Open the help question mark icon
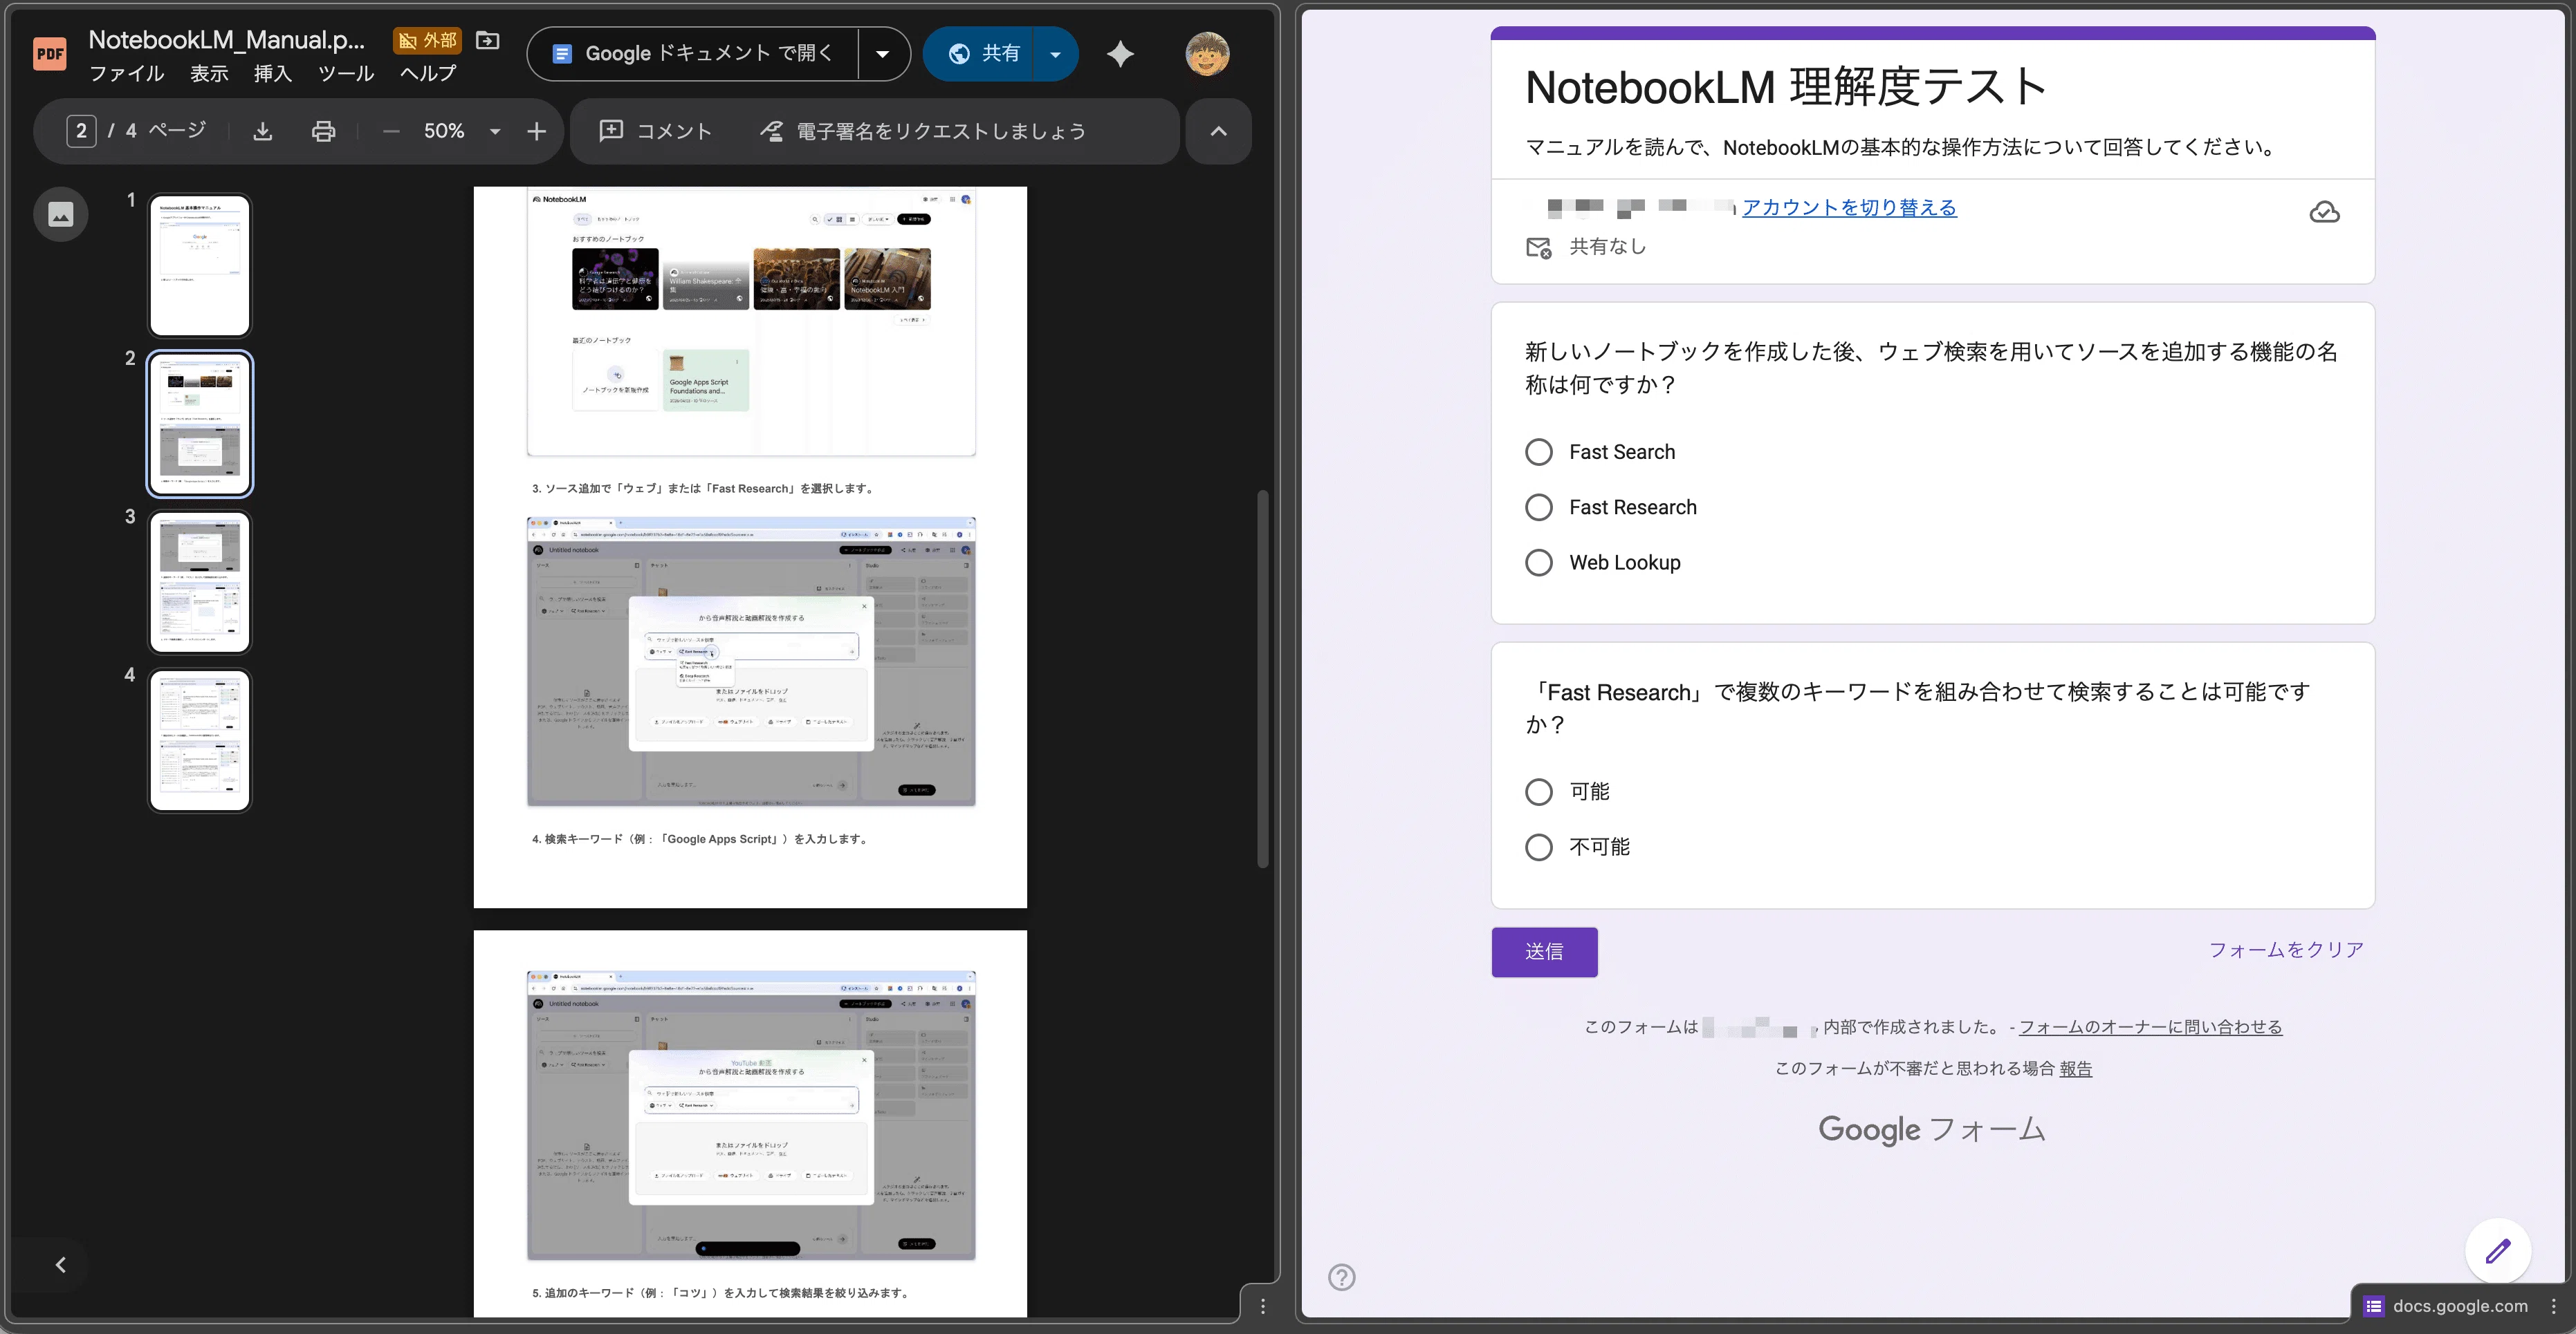 (x=1341, y=1277)
